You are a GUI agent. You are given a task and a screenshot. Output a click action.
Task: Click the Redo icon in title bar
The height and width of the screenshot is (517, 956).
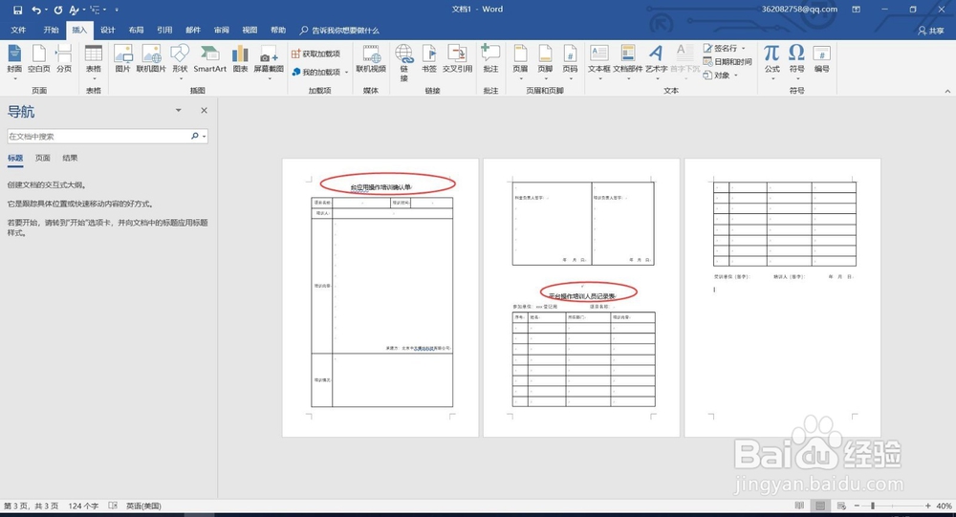coord(58,10)
